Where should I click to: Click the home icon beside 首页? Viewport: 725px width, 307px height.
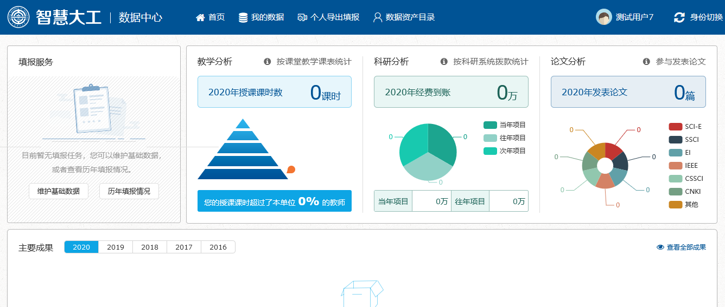[x=200, y=17]
